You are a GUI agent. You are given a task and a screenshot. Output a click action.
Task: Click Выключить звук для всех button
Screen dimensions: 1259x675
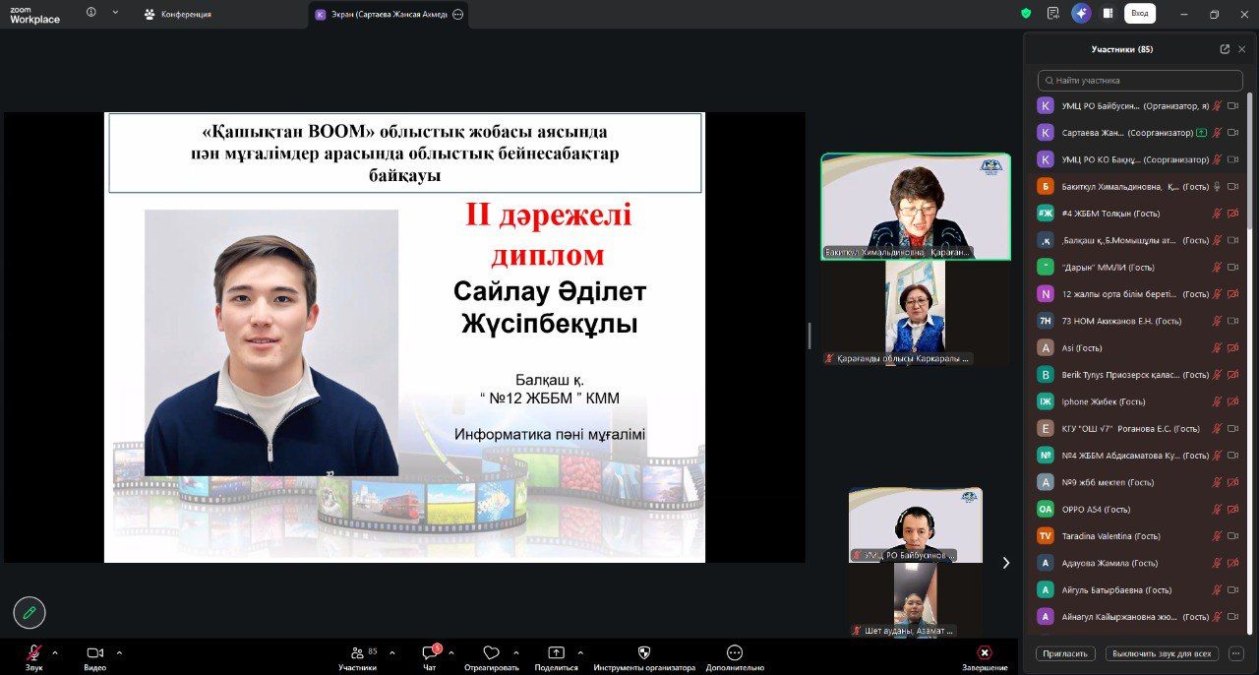tap(1163, 653)
